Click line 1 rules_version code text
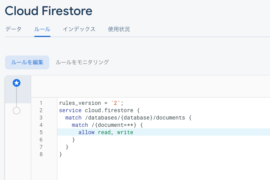The image size is (270, 180). [91, 103]
